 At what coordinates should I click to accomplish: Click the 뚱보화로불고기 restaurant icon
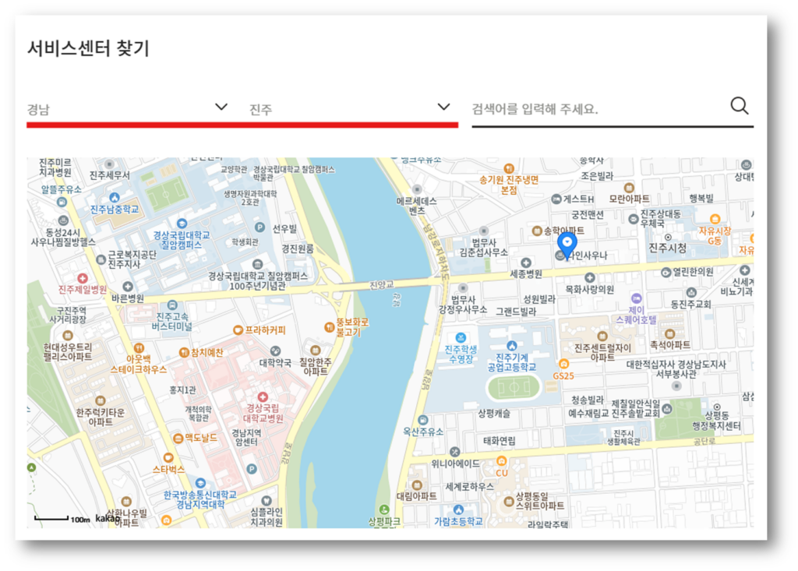[330, 327]
